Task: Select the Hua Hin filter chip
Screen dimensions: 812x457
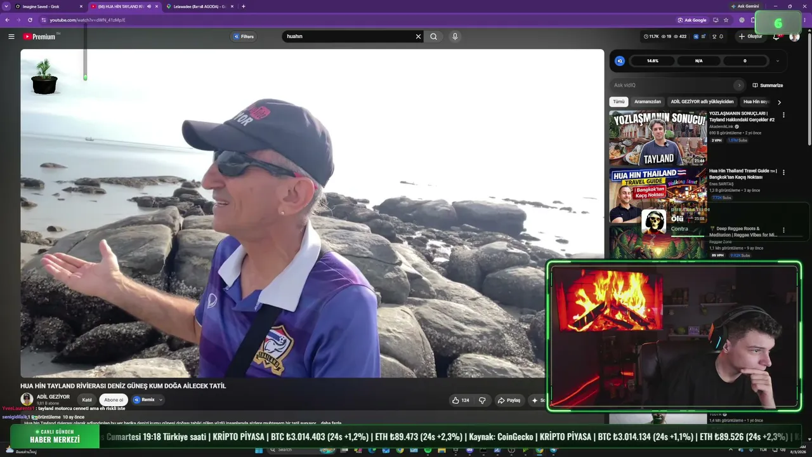Action: (x=756, y=102)
